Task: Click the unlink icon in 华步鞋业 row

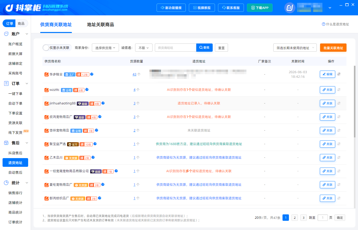Action: click(x=339, y=74)
